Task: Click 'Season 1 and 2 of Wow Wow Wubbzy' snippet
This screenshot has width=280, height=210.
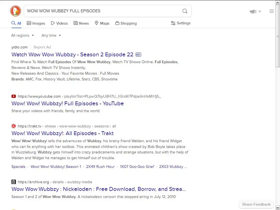Action: point(94,197)
